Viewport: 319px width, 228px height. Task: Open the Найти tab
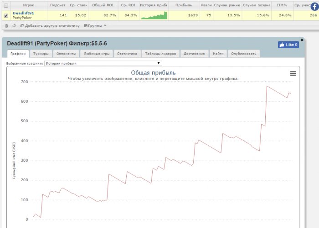218,54
